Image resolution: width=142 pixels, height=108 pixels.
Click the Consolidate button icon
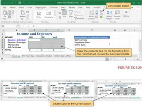click(102, 11)
